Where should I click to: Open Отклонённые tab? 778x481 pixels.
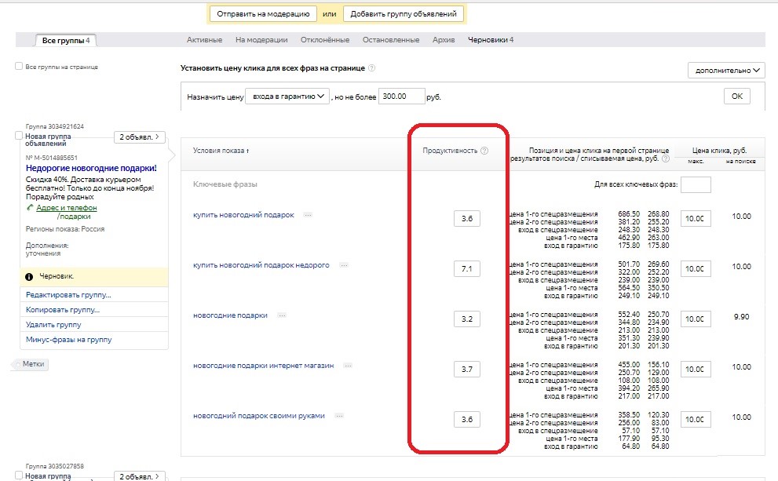325,40
